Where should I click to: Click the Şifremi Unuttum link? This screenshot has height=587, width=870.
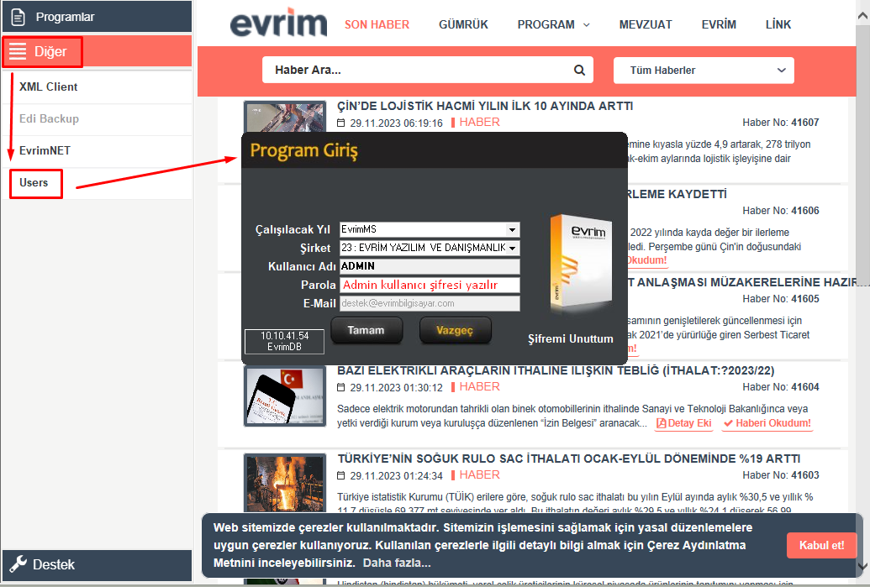[x=571, y=338]
